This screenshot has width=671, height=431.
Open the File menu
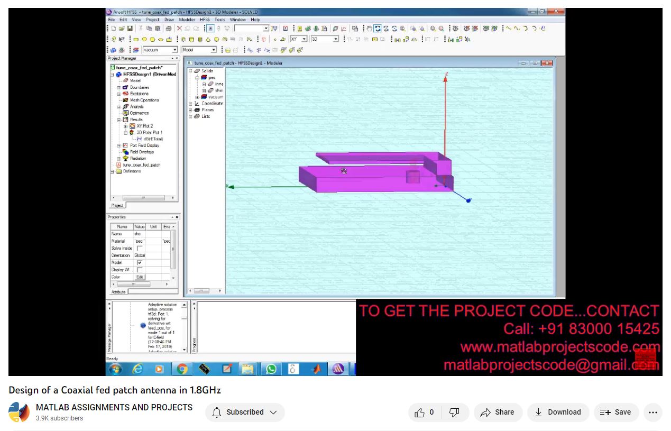pyautogui.click(x=112, y=20)
